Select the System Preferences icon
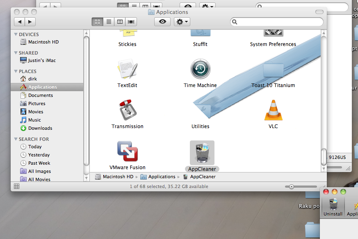The image size is (358, 239). click(273, 33)
